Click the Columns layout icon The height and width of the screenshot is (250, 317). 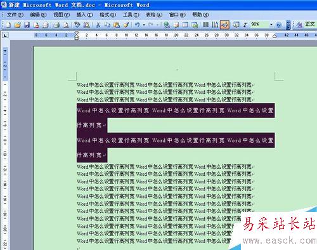click(x=205, y=25)
